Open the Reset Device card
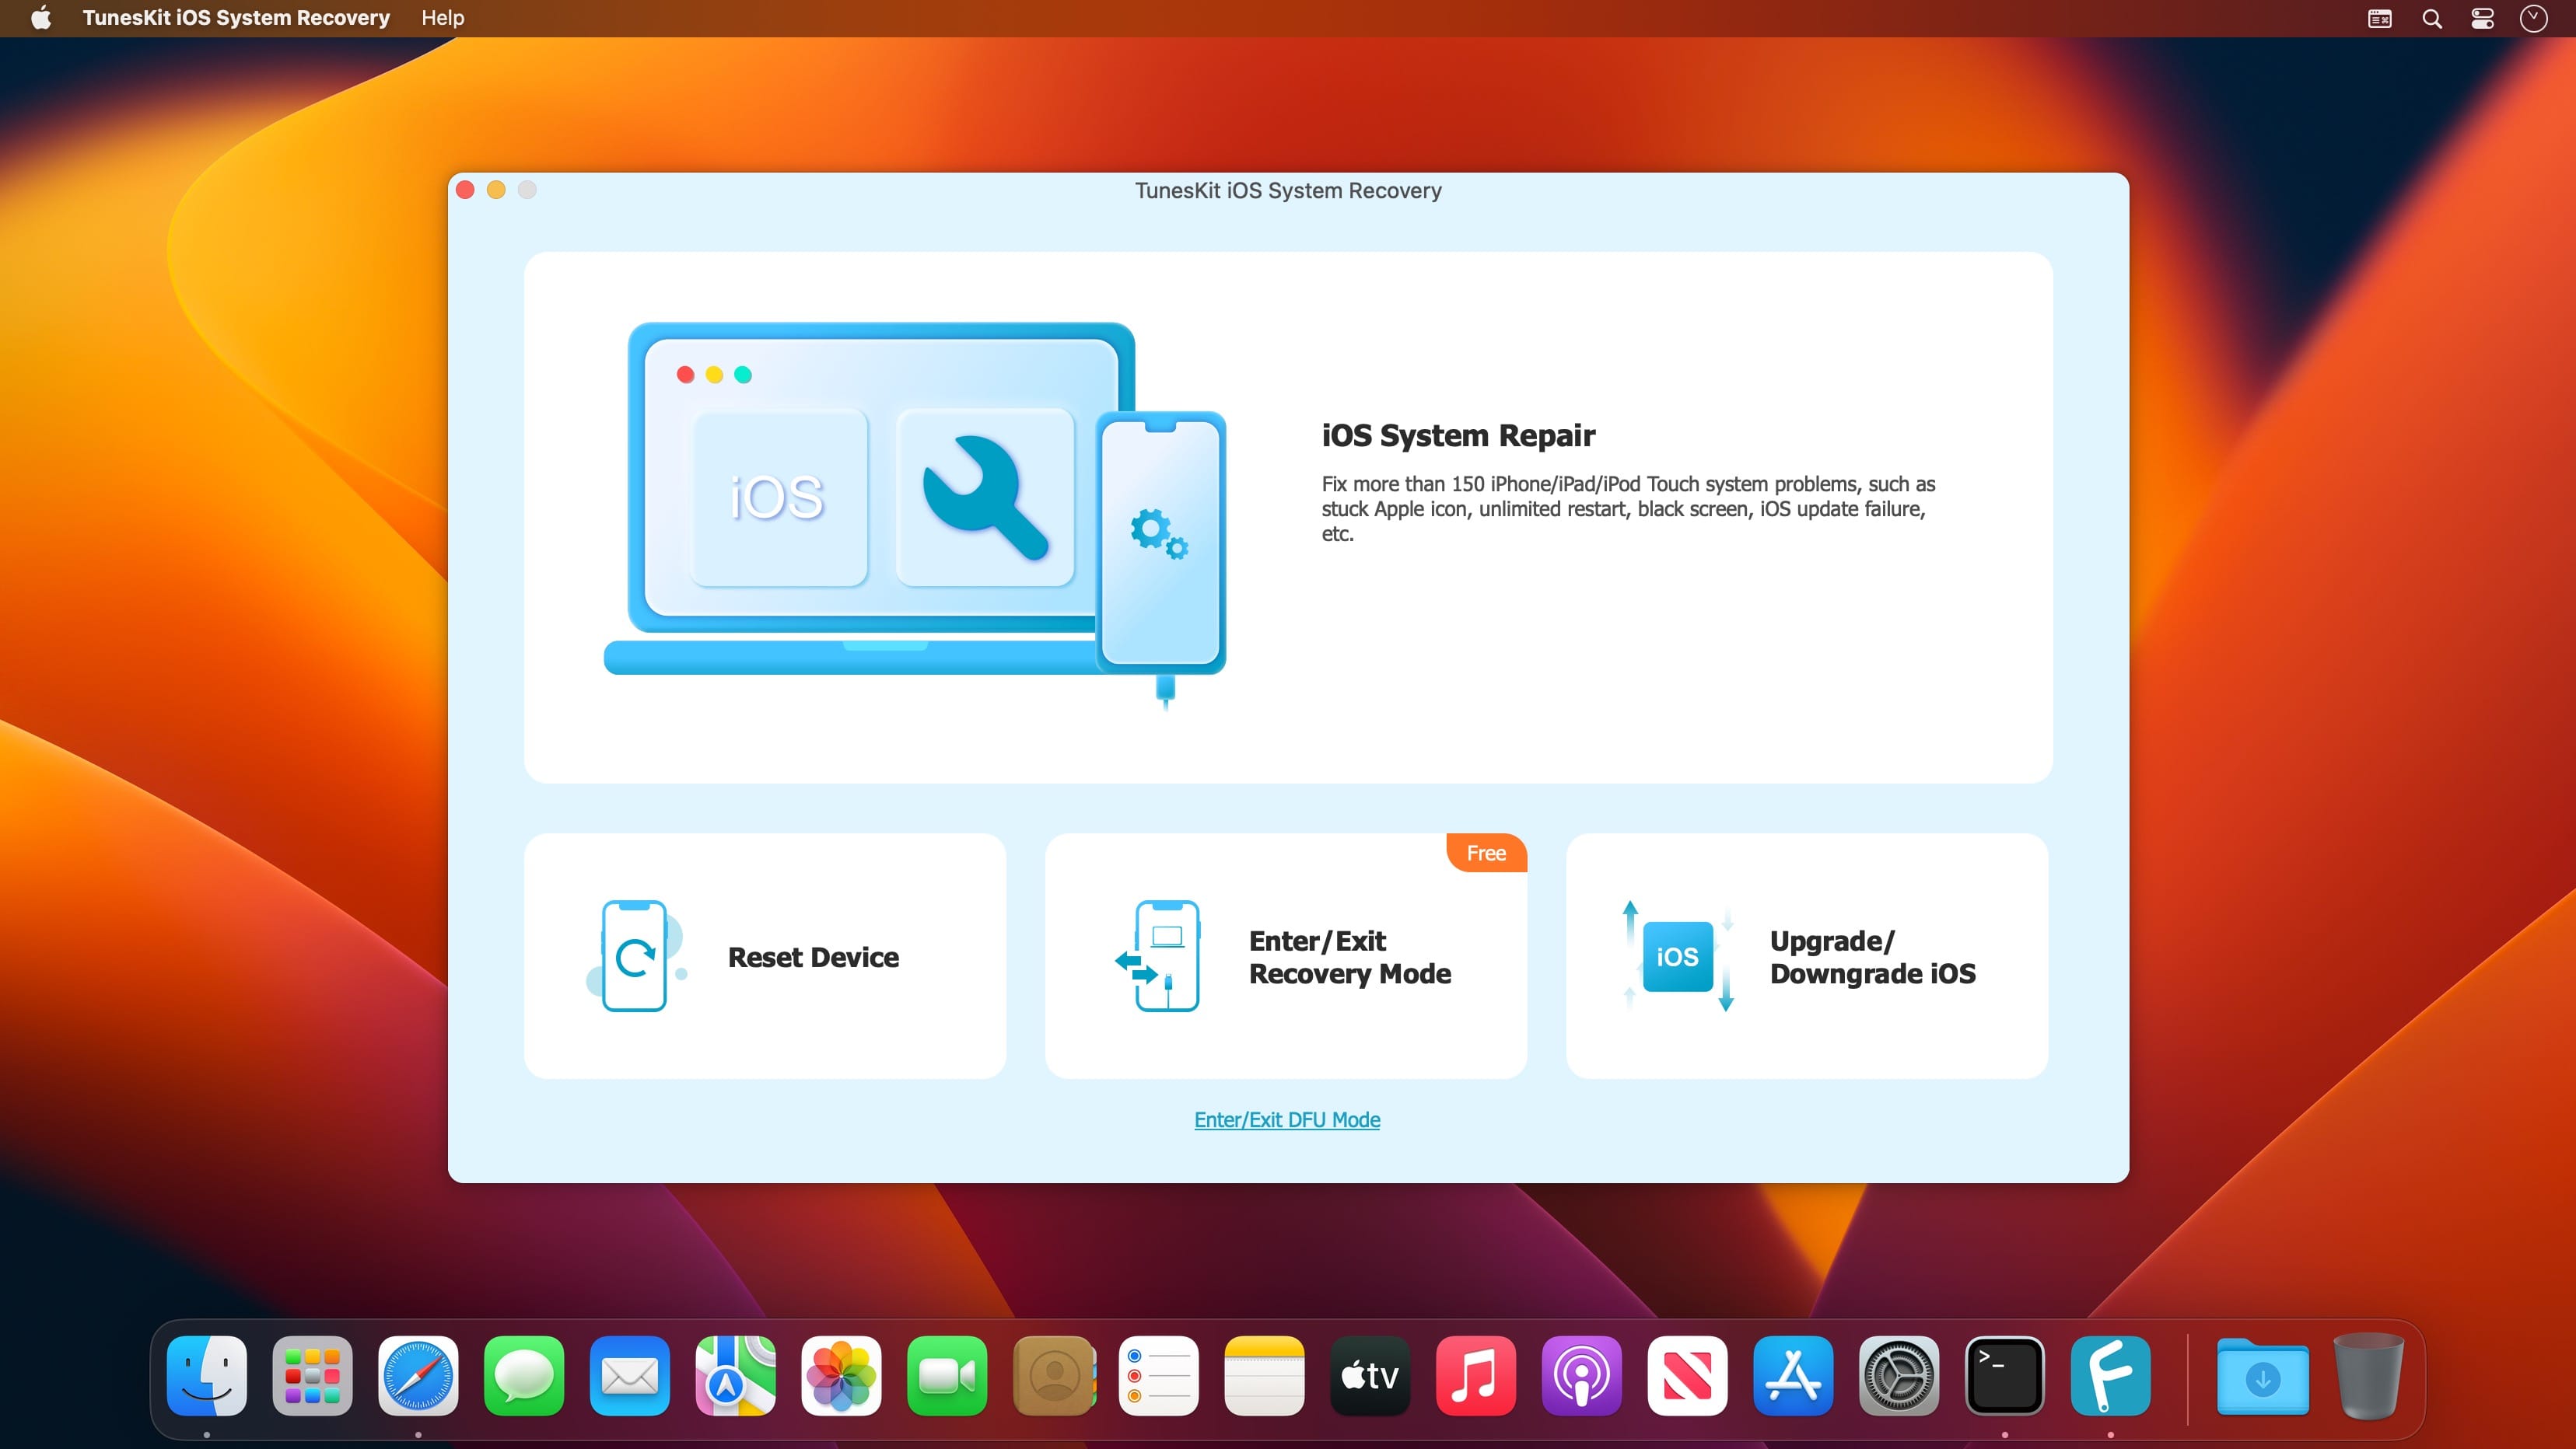This screenshot has width=2576, height=1449. pos(765,956)
